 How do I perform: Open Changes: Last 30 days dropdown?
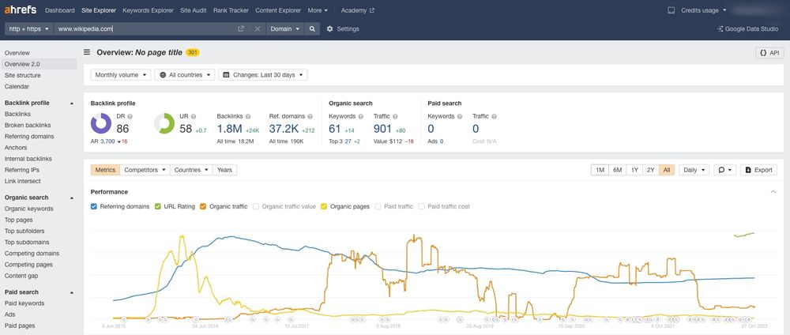(262, 74)
